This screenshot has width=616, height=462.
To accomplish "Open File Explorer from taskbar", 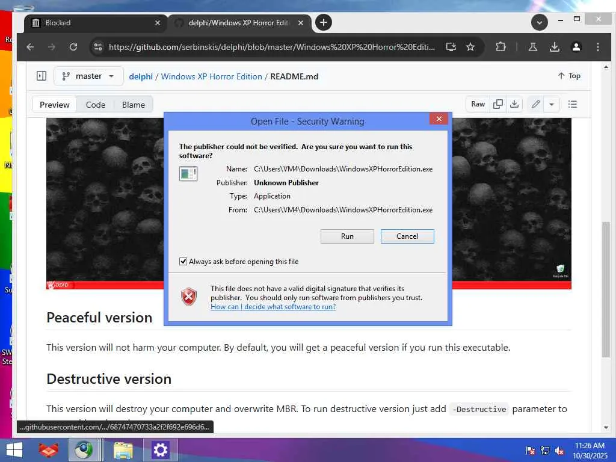I will pyautogui.click(x=123, y=450).
